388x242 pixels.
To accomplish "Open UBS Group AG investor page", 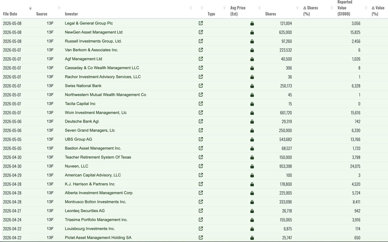I will (x=79, y=139).
